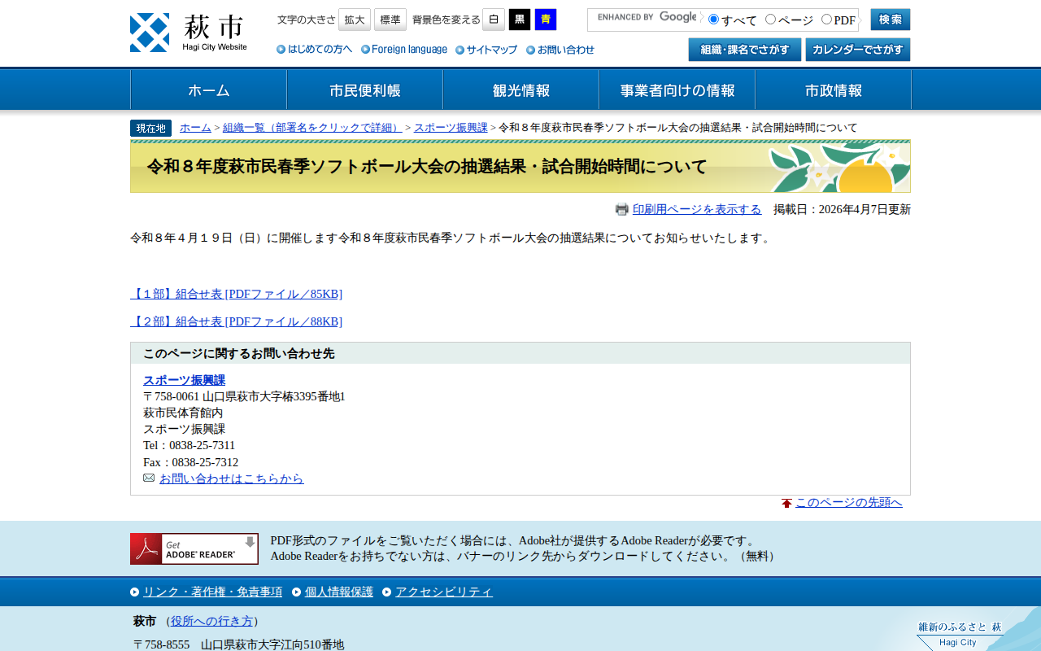
Task: Open the 個人情報保護 footer link
Action: (339, 592)
